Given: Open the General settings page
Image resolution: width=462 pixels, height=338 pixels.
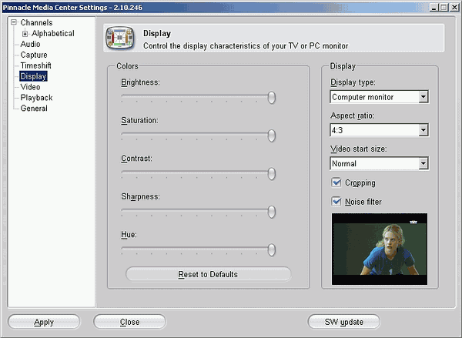Looking at the screenshot, I should point(34,109).
